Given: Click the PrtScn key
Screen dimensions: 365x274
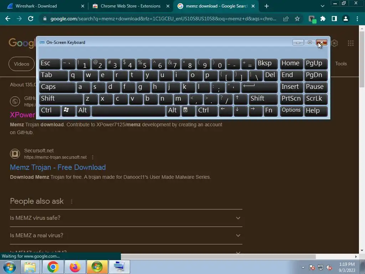Looking at the screenshot, I should pyautogui.click(x=292, y=99).
